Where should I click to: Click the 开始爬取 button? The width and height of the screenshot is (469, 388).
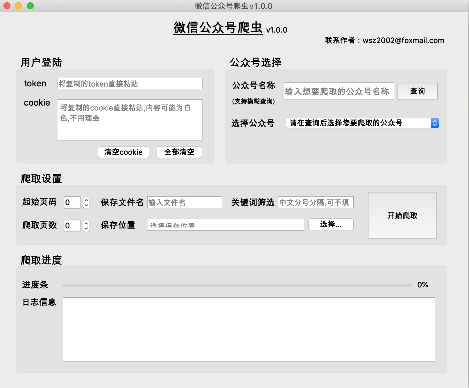tap(402, 216)
